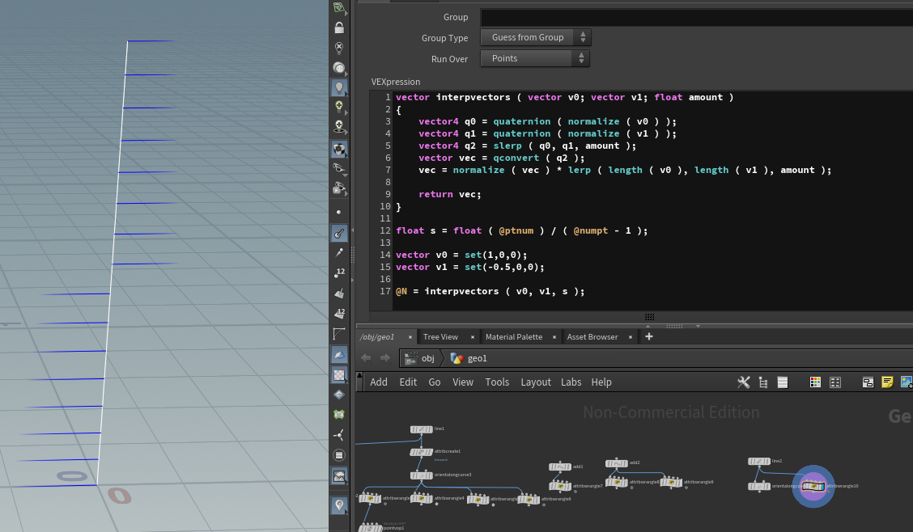Click the padlock icon in viewport toolbar

point(339,27)
